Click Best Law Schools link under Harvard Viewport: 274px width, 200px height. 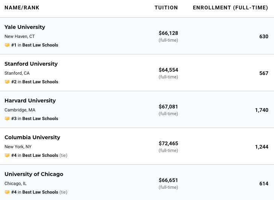tap(40, 119)
